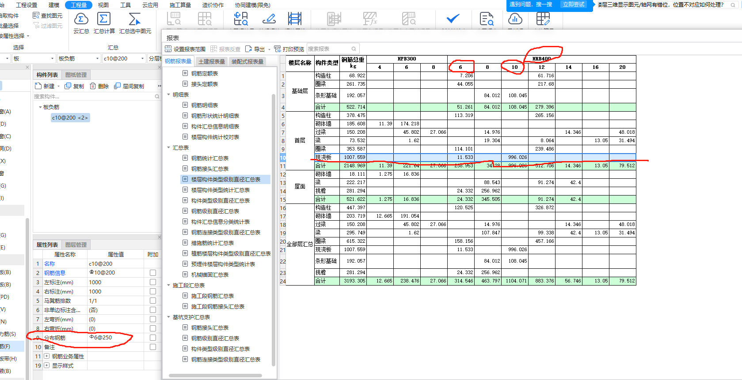Click the 报表反查 toolbar item
The width and height of the screenshot is (742, 380).
click(225, 49)
